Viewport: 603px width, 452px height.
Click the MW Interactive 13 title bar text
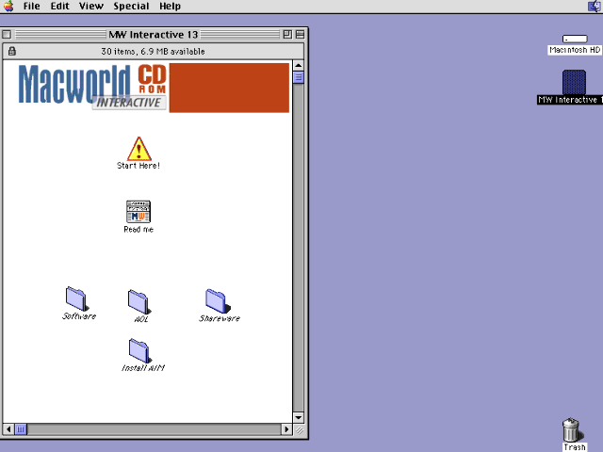coord(153,35)
